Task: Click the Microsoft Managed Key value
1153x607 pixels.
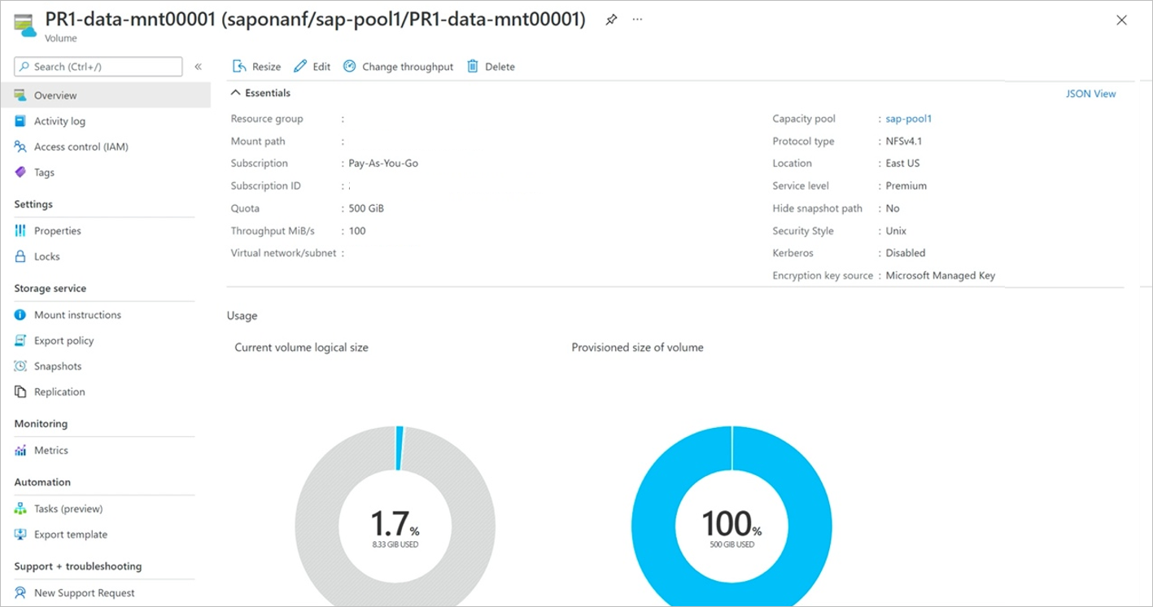Action: [940, 276]
